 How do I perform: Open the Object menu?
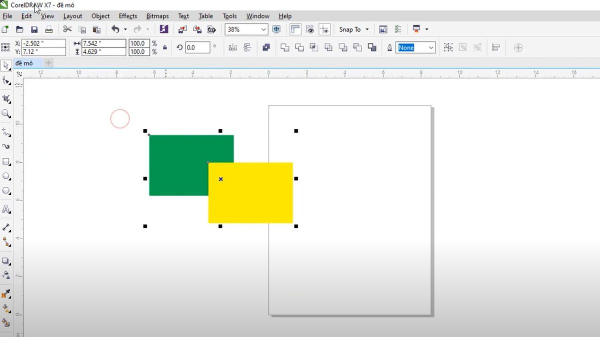click(x=100, y=16)
